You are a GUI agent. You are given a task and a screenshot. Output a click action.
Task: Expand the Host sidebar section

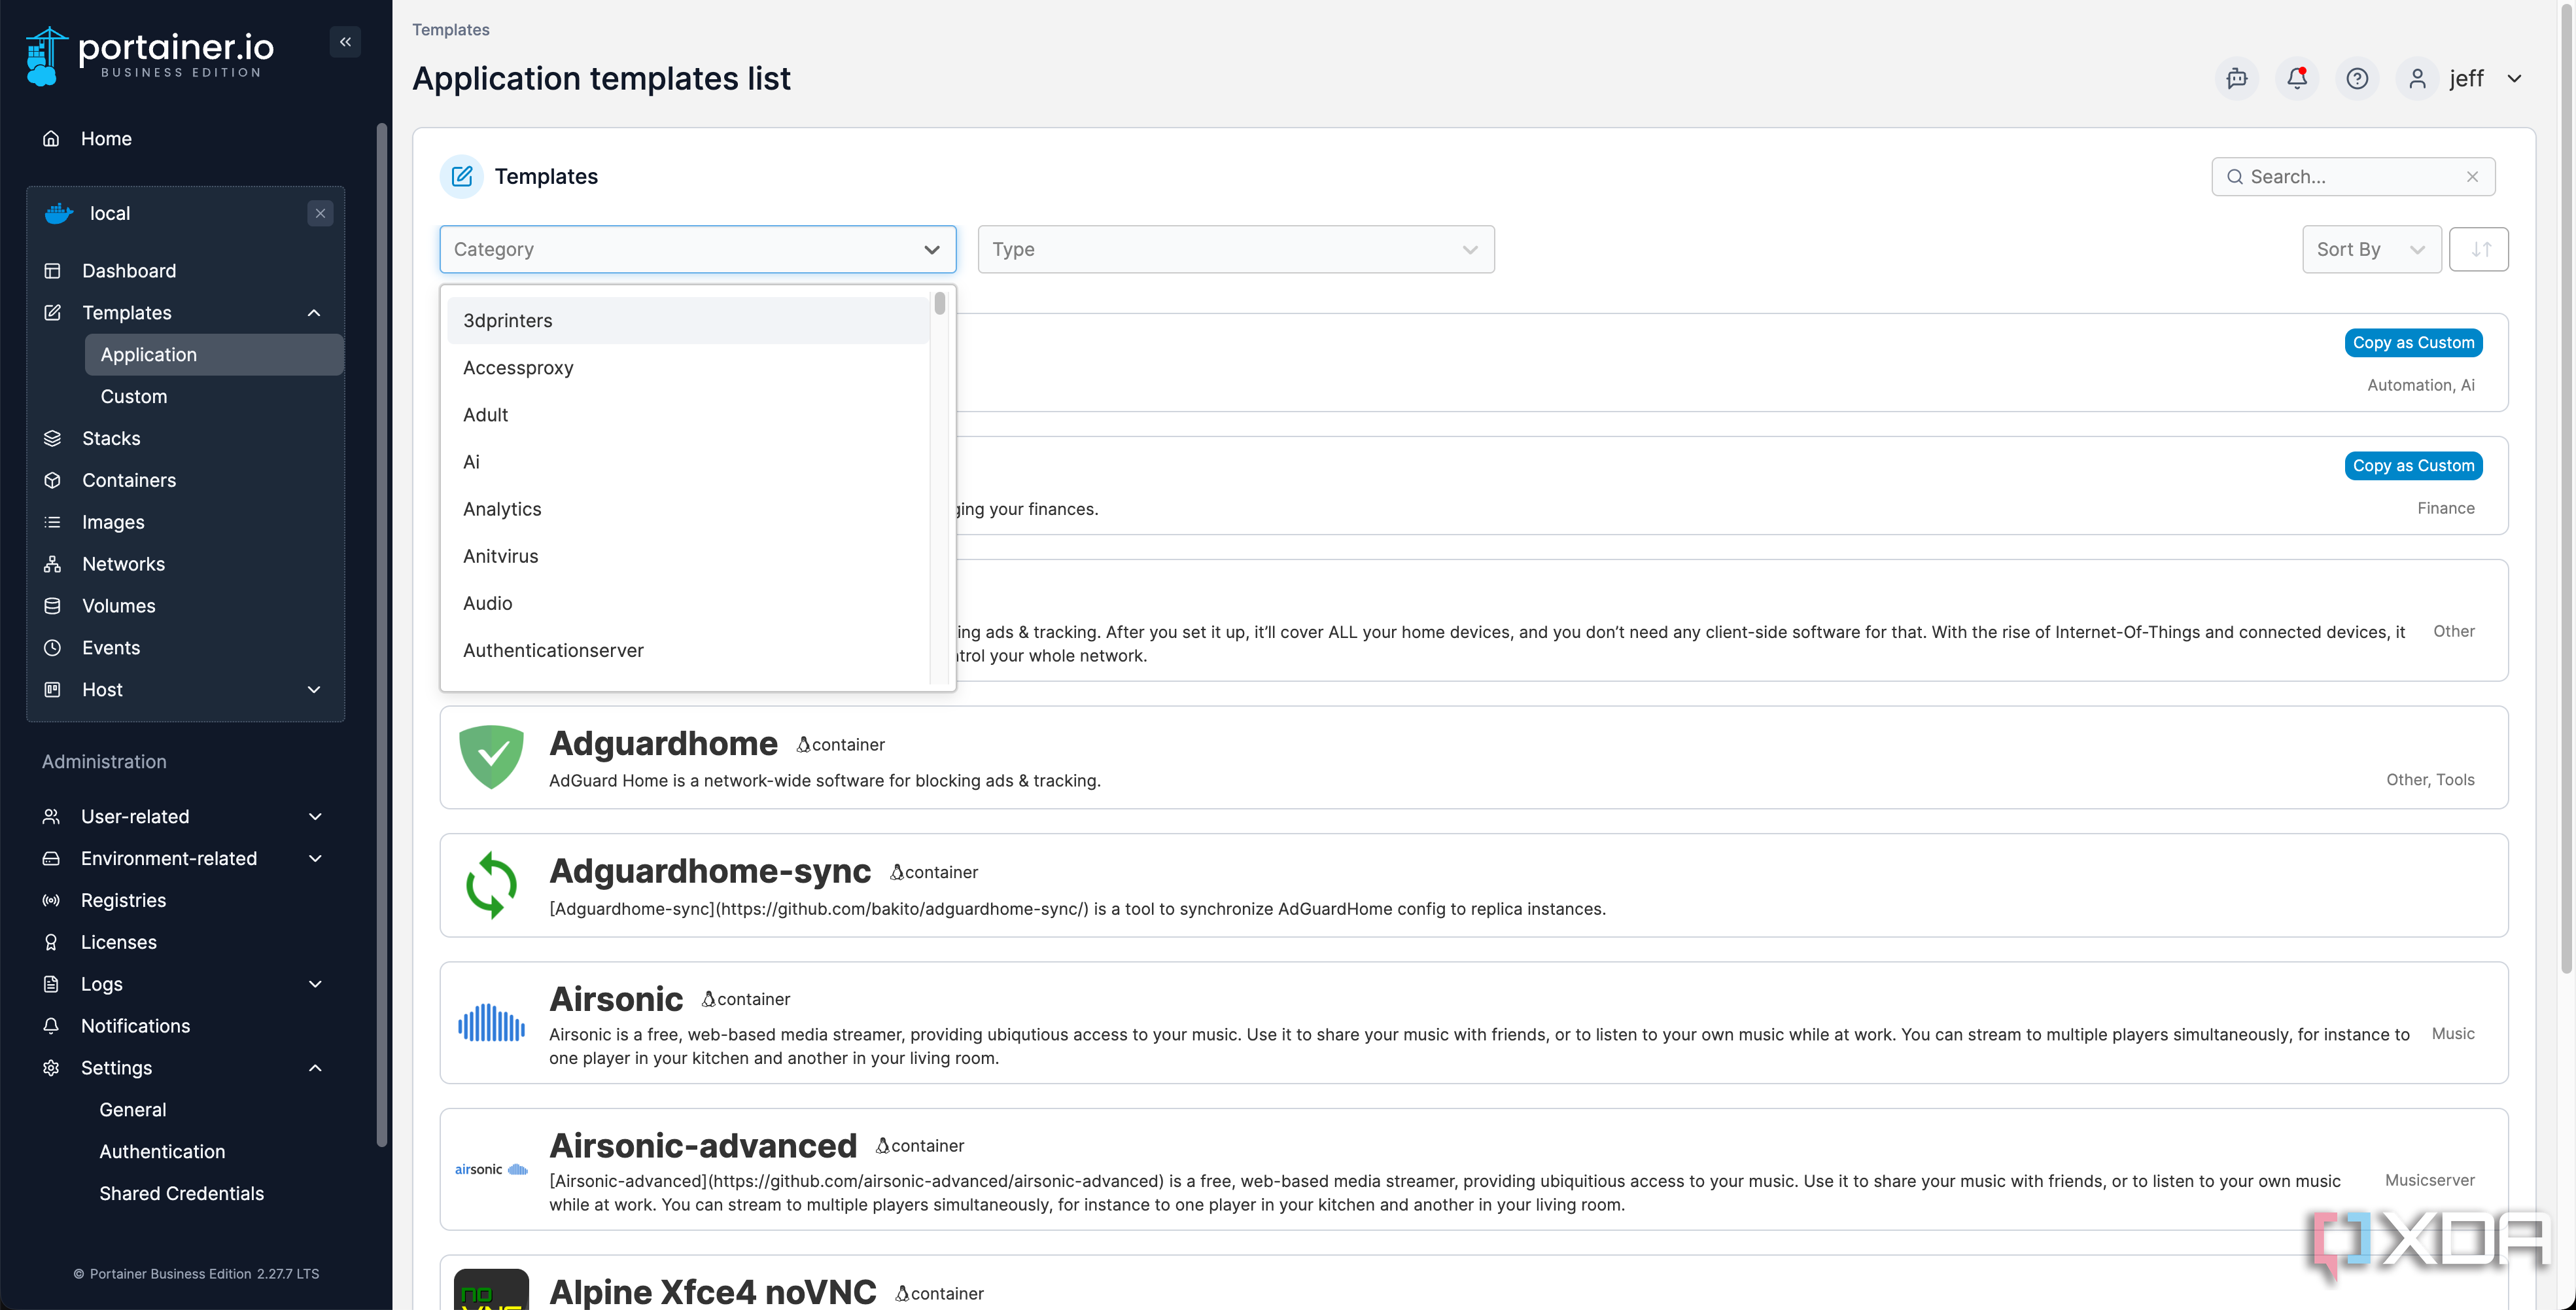tap(314, 690)
